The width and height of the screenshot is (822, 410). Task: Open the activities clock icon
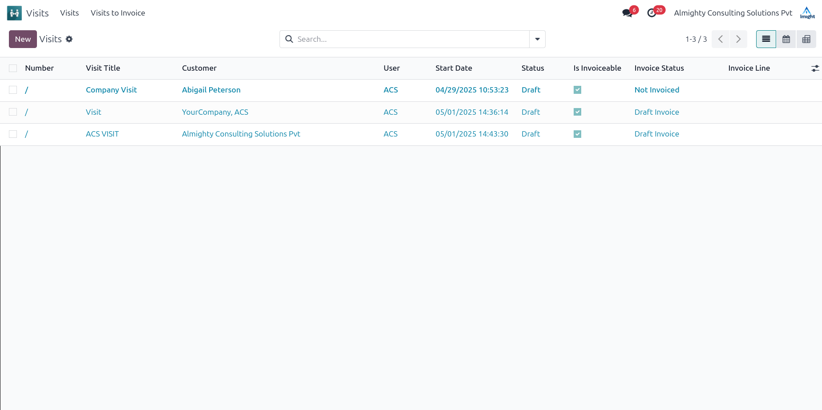[x=652, y=13]
